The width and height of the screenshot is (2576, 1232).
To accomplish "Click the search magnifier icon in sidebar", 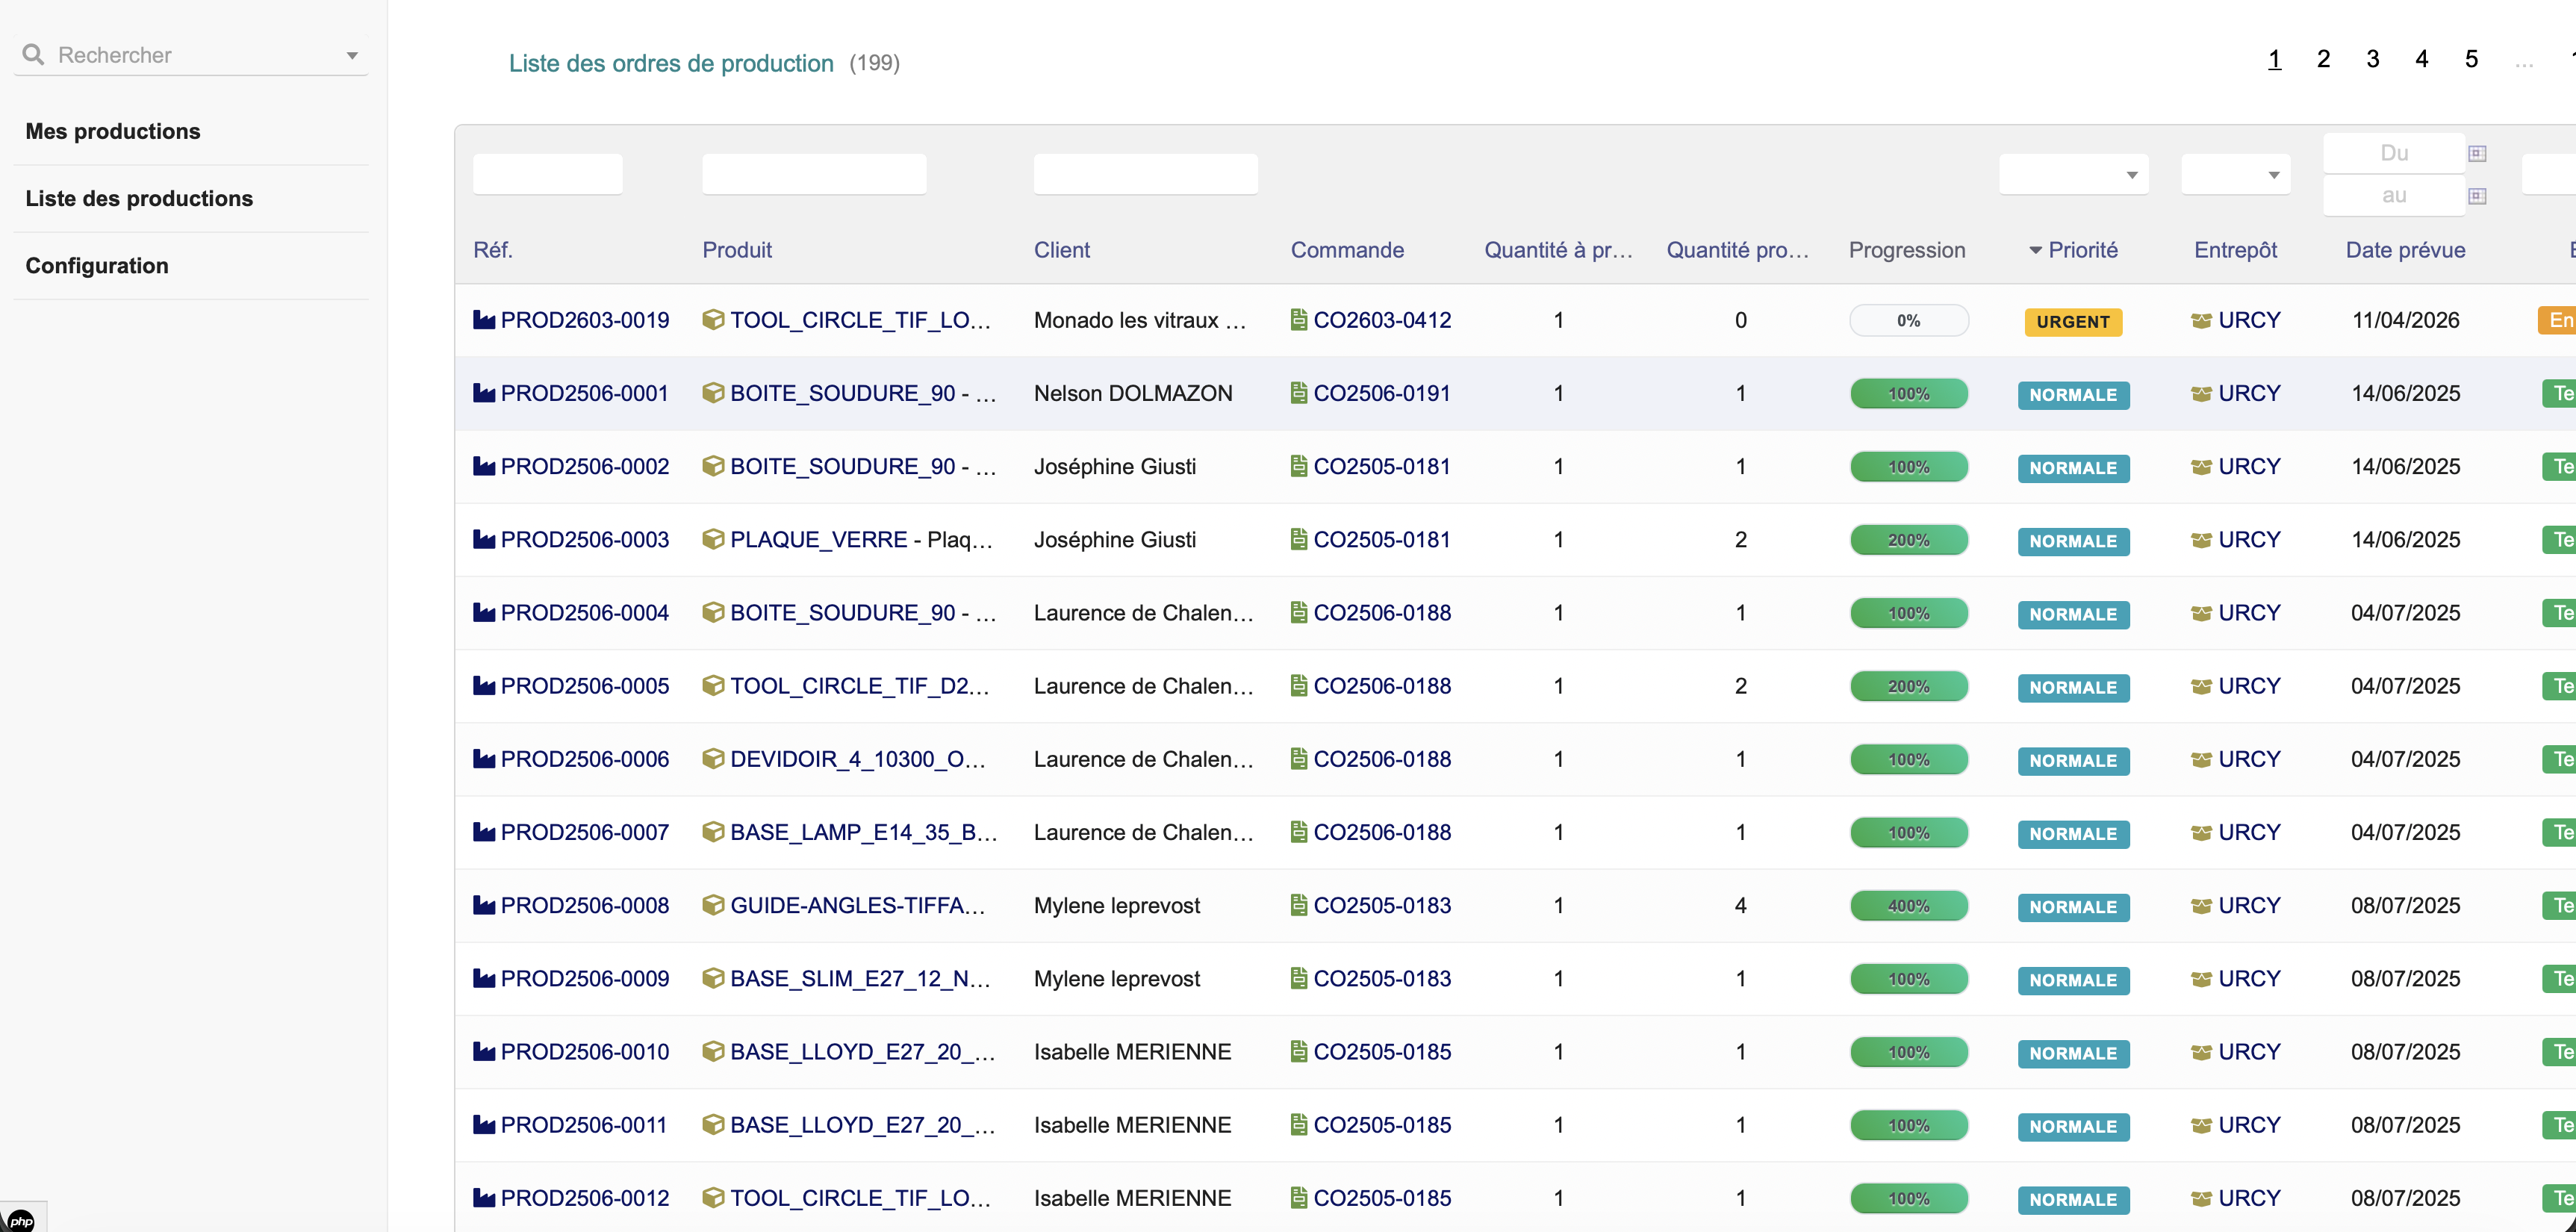I will point(33,54).
